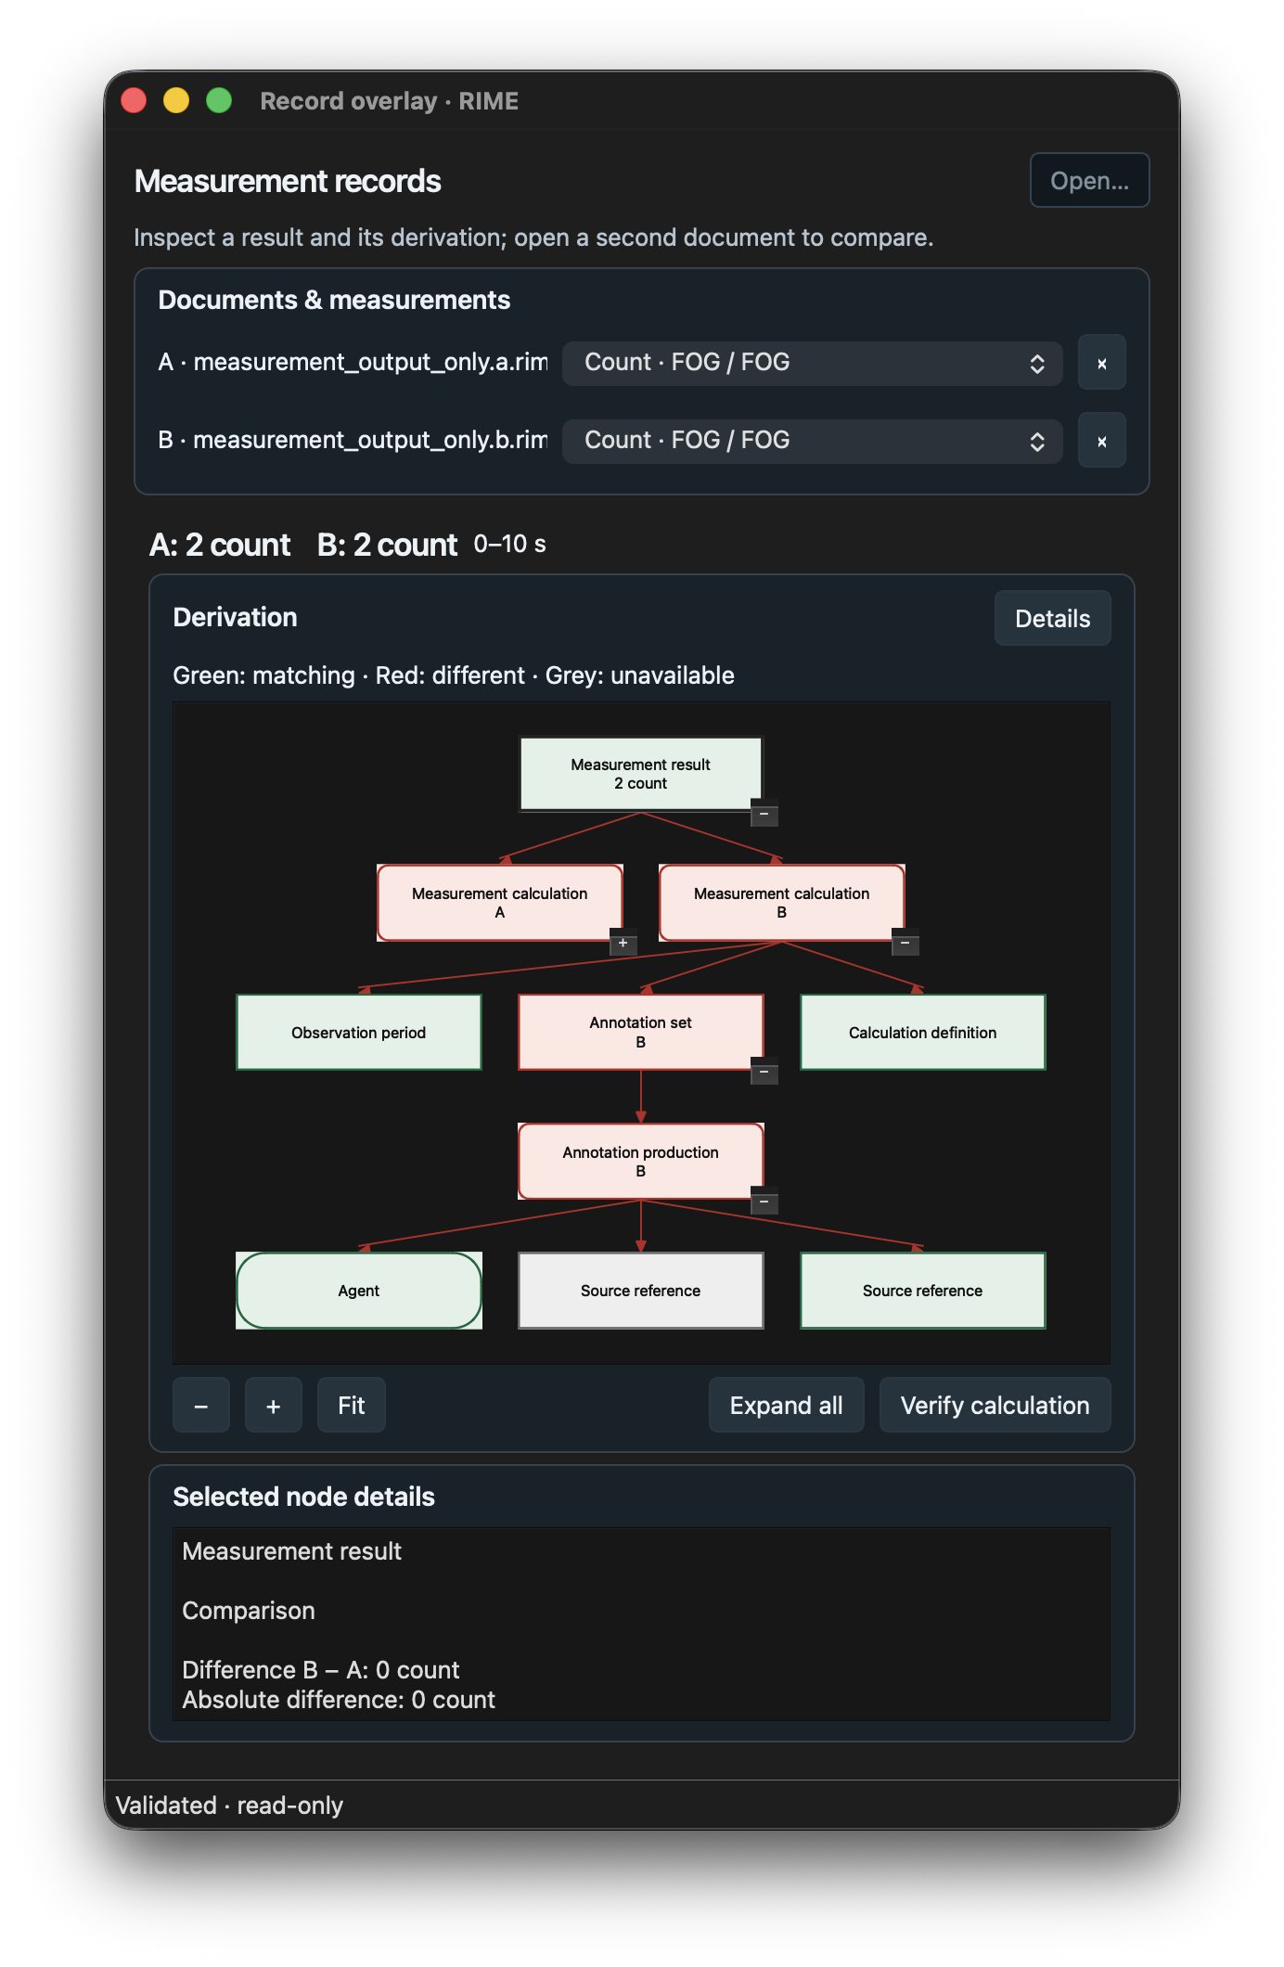Click the Expand all button

click(786, 1406)
